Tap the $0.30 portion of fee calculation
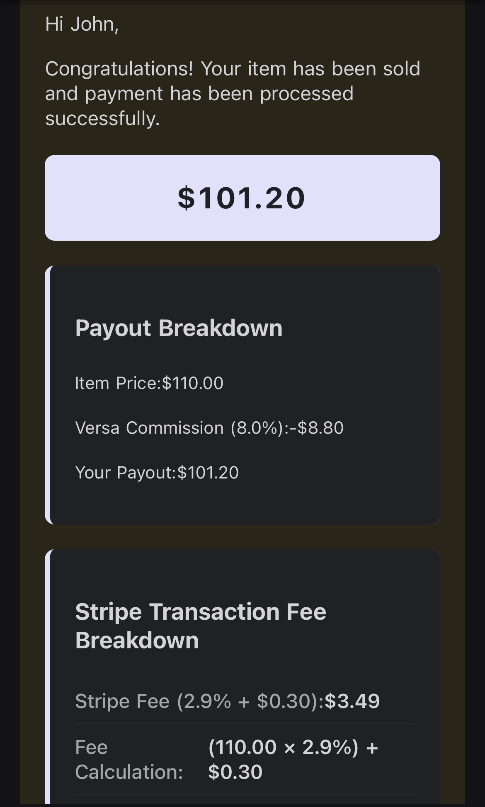Image resolution: width=485 pixels, height=807 pixels. 235,772
